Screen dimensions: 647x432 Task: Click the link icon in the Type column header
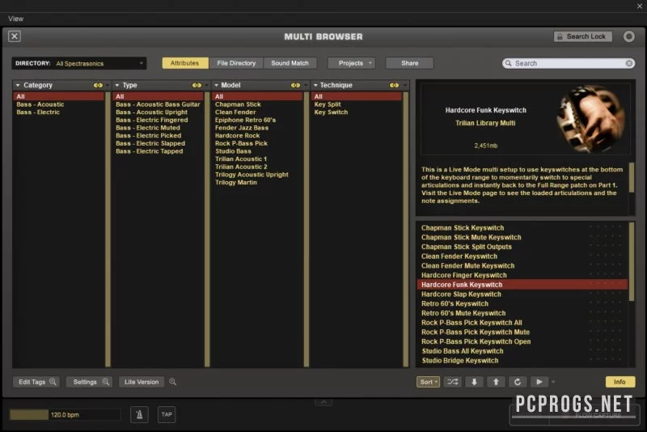coord(197,85)
